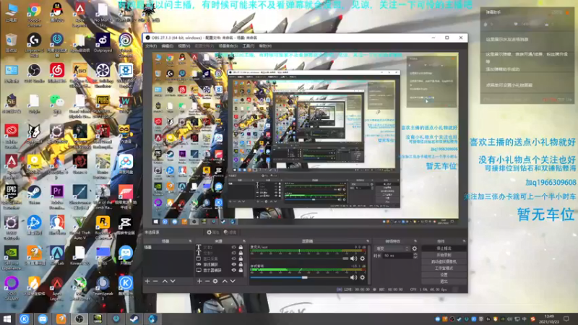Hide the 窗口采集 window capture source

pos(233,259)
